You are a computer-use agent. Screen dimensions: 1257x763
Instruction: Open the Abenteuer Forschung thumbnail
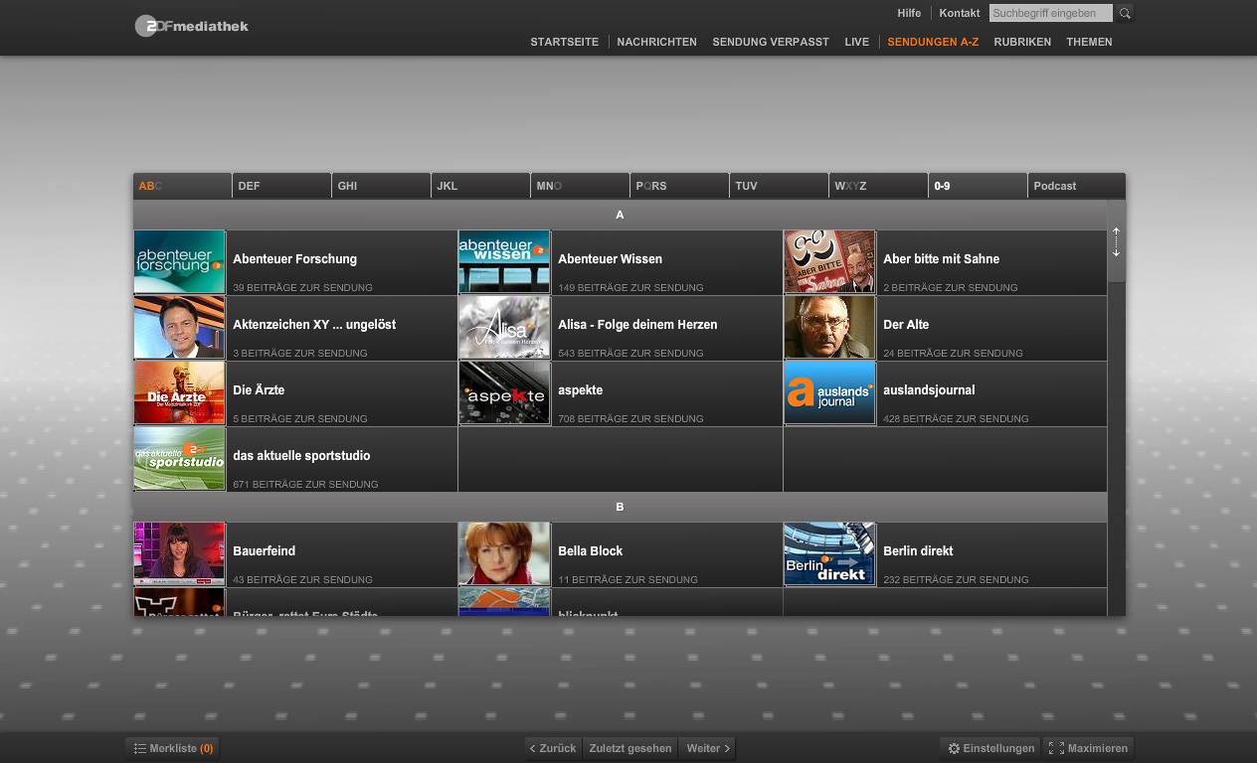pos(180,262)
